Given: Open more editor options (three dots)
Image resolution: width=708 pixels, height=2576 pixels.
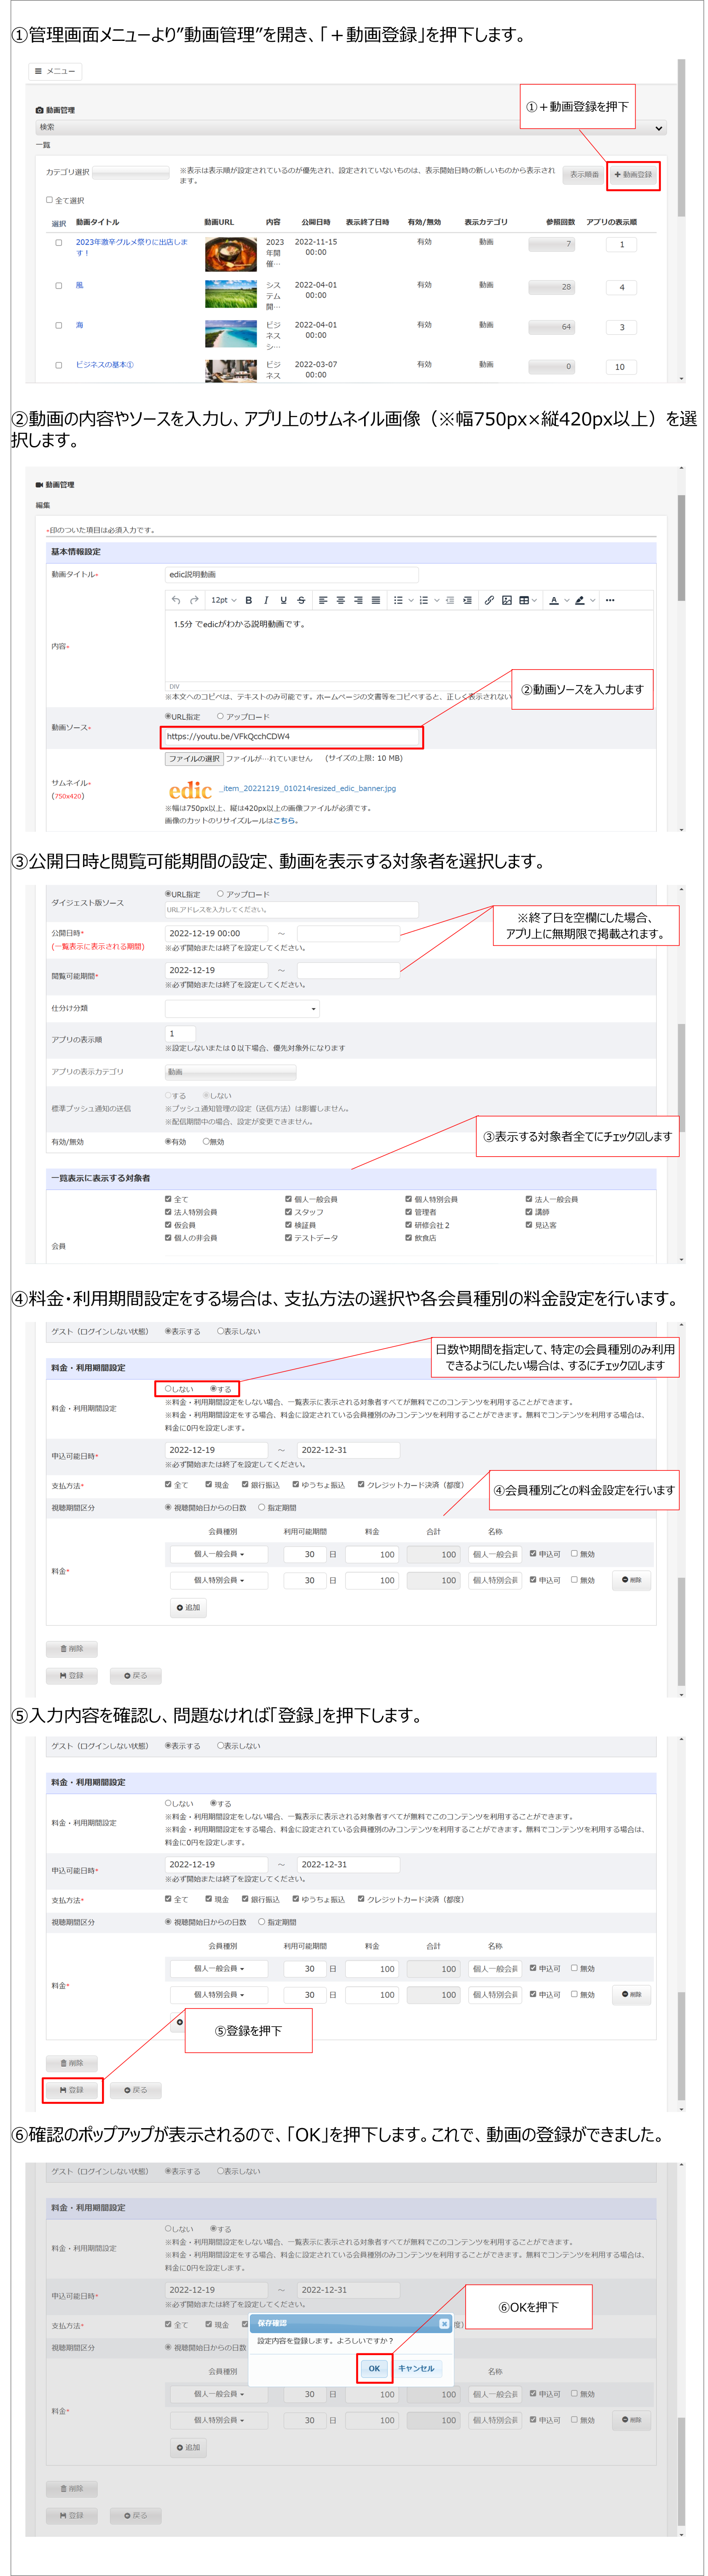Looking at the screenshot, I should pos(610,600).
